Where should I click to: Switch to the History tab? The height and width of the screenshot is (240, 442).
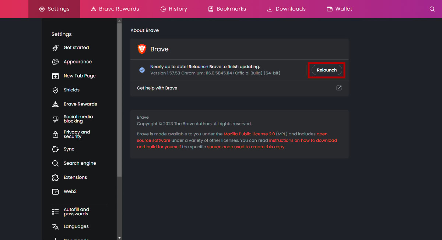tap(173, 9)
